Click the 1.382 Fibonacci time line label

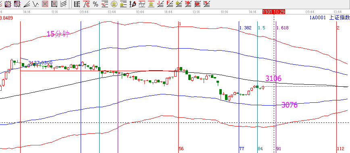coord(245,28)
